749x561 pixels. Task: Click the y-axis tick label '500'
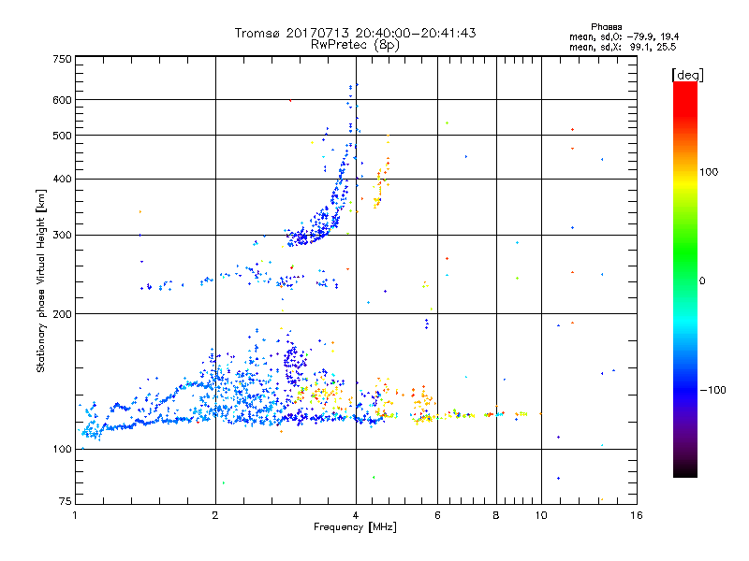click(62, 136)
